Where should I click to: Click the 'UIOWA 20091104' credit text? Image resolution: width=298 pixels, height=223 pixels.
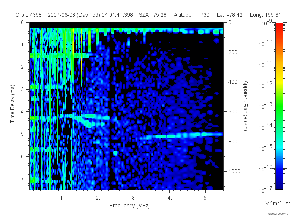coord(279,214)
